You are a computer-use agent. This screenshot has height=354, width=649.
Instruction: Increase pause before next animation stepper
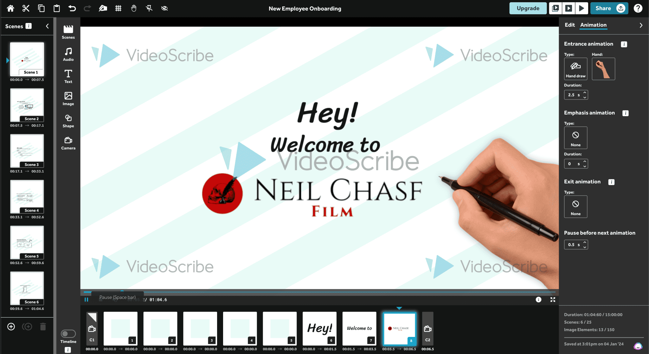(585, 242)
